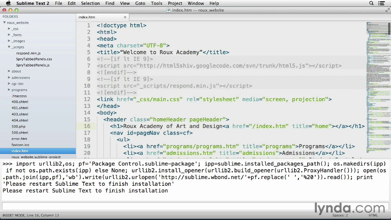
Task: Open roux_website.sublime-project file
Action: tap(36, 156)
